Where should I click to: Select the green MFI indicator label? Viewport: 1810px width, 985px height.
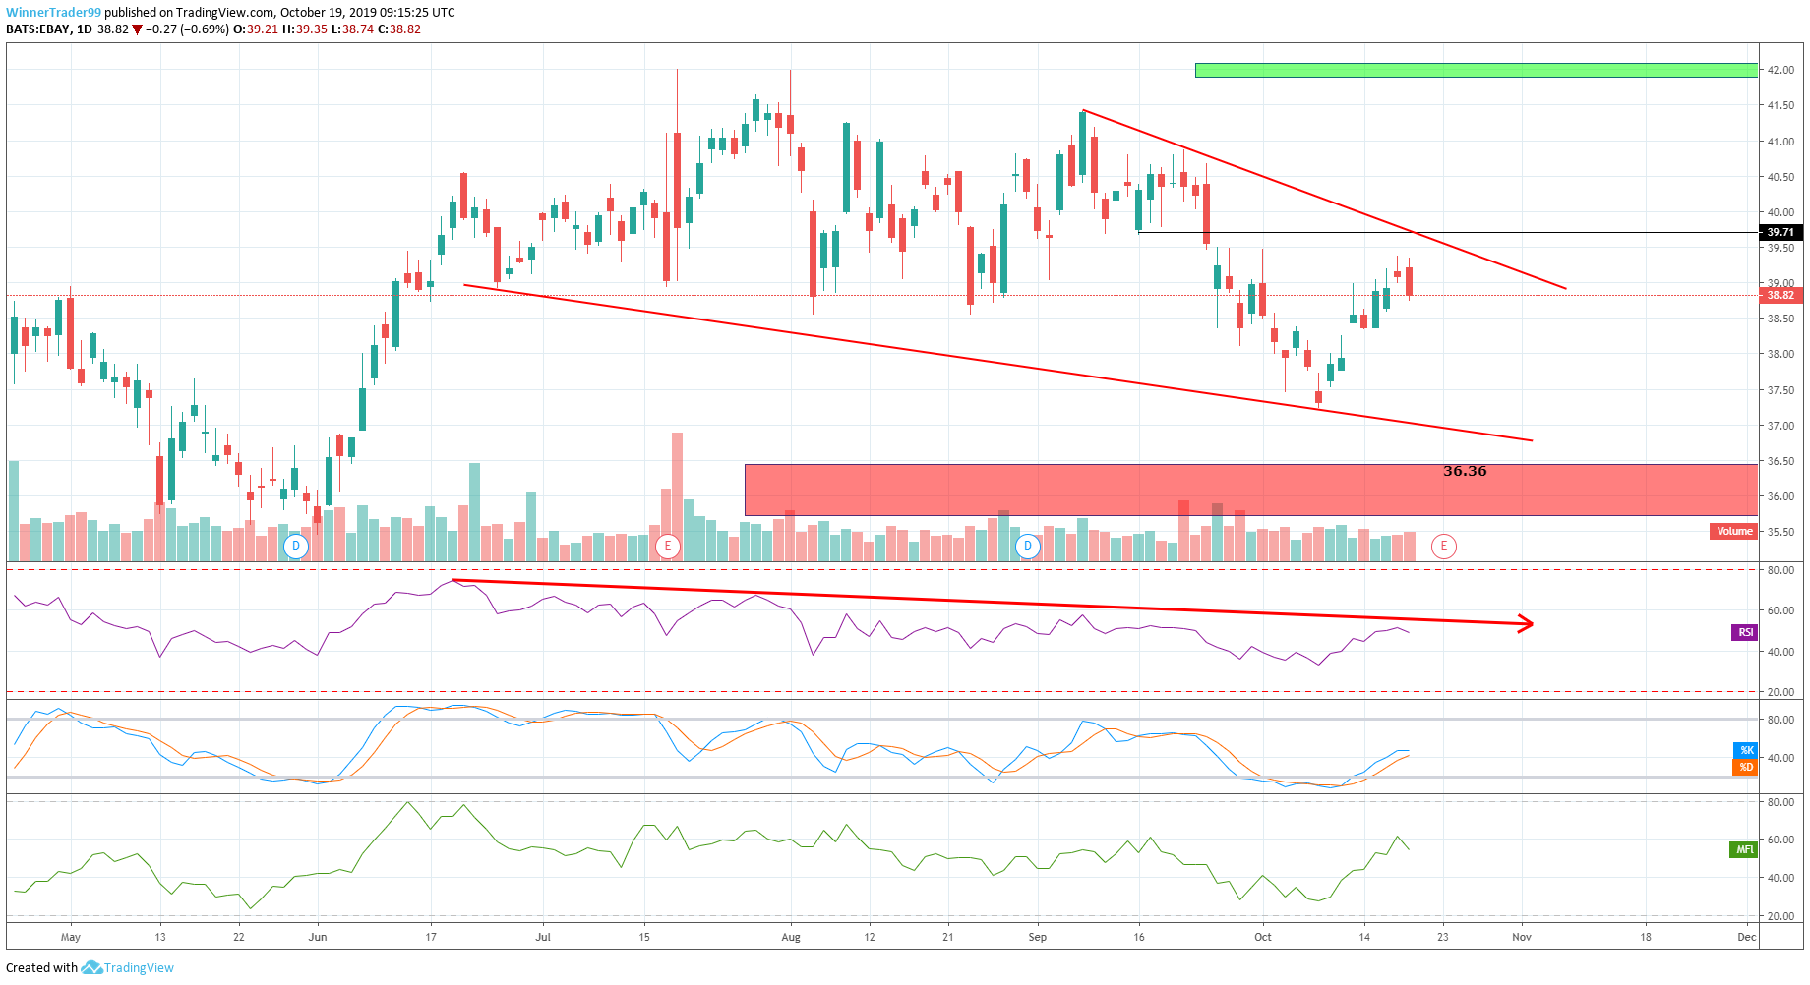click(x=1743, y=849)
